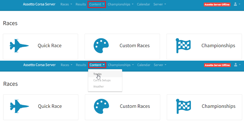
Task: Click the palette icon in the lower Custom Races card
Action: pos(101,106)
